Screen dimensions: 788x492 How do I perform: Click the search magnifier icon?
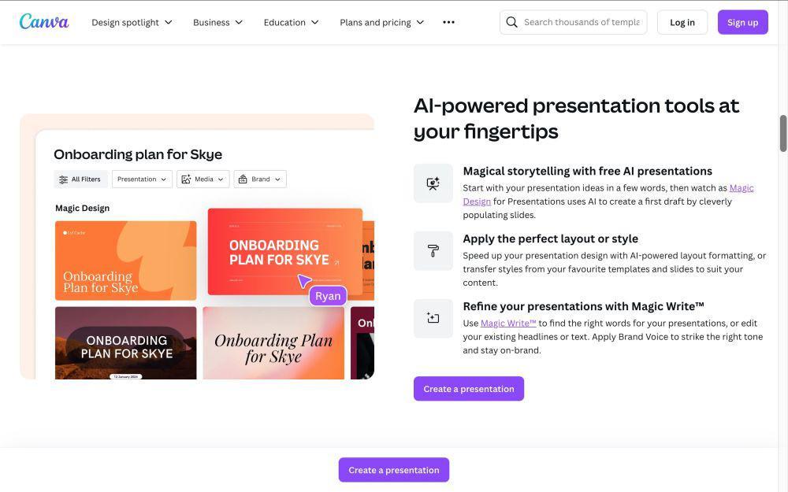(x=511, y=22)
